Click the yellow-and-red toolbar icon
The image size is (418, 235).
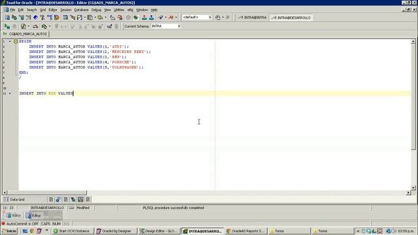pyautogui.click(x=57, y=18)
